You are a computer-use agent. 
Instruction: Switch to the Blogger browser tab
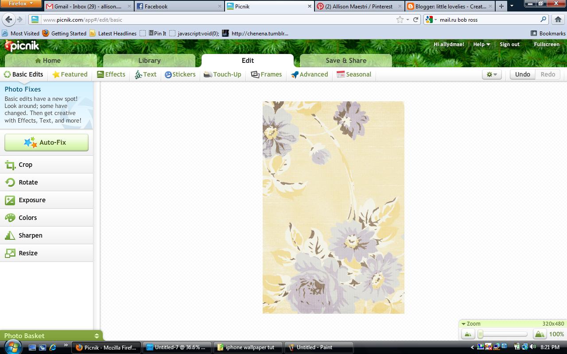pyautogui.click(x=449, y=6)
